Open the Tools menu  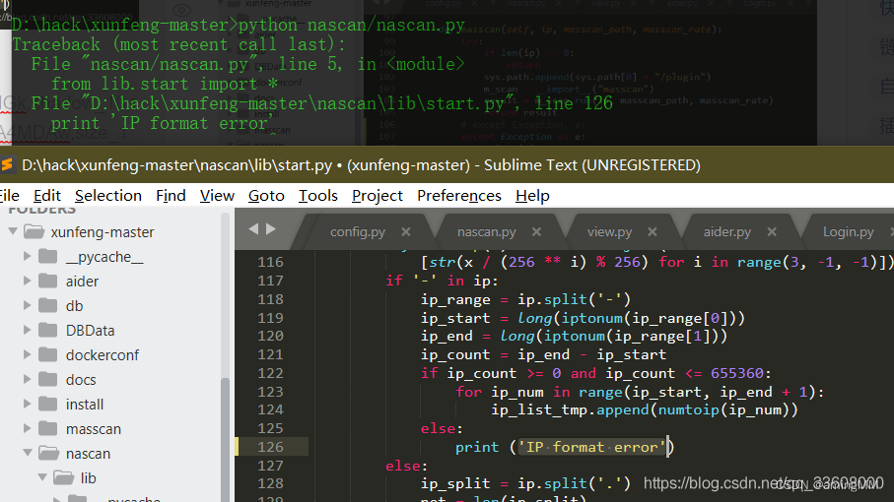coord(318,195)
